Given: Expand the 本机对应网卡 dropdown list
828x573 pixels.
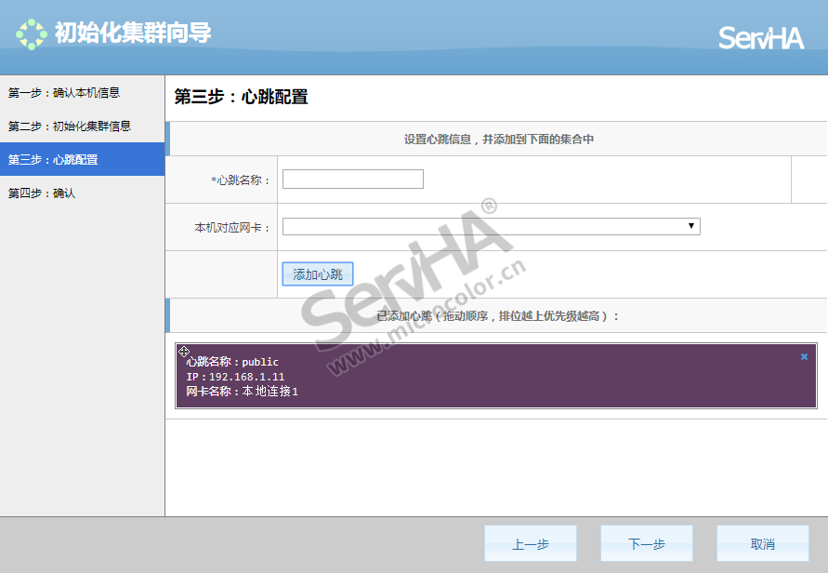Looking at the screenshot, I should coord(491,227).
